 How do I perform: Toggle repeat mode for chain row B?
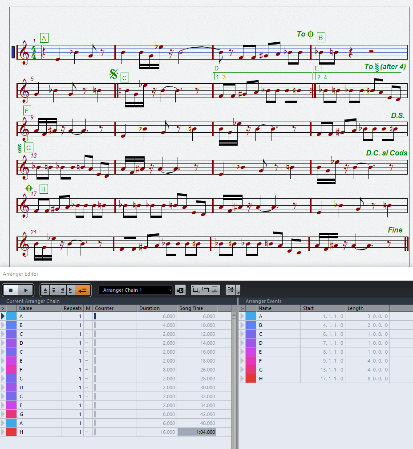87,325
